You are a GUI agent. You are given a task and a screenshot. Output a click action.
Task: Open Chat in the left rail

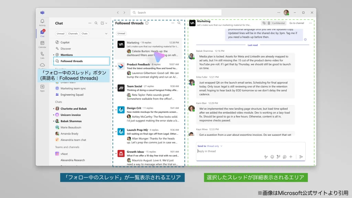click(x=42, y=33)
